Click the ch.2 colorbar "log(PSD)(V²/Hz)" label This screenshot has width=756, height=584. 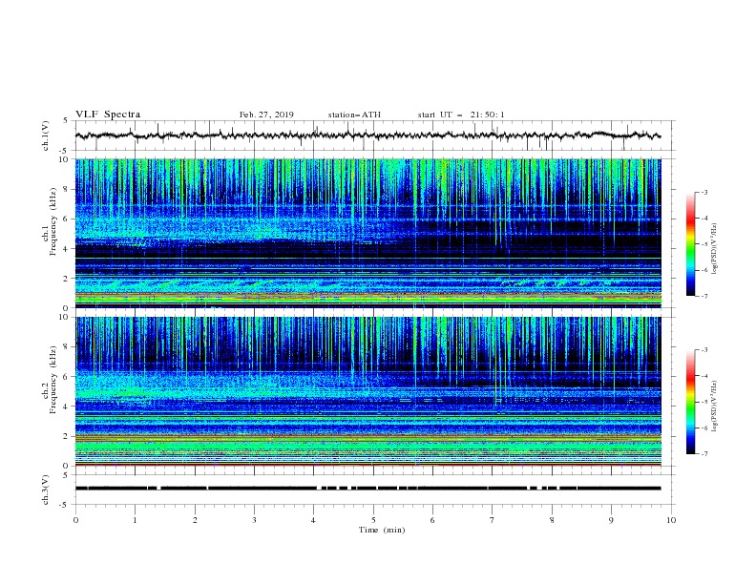click(x=715, y=407)
